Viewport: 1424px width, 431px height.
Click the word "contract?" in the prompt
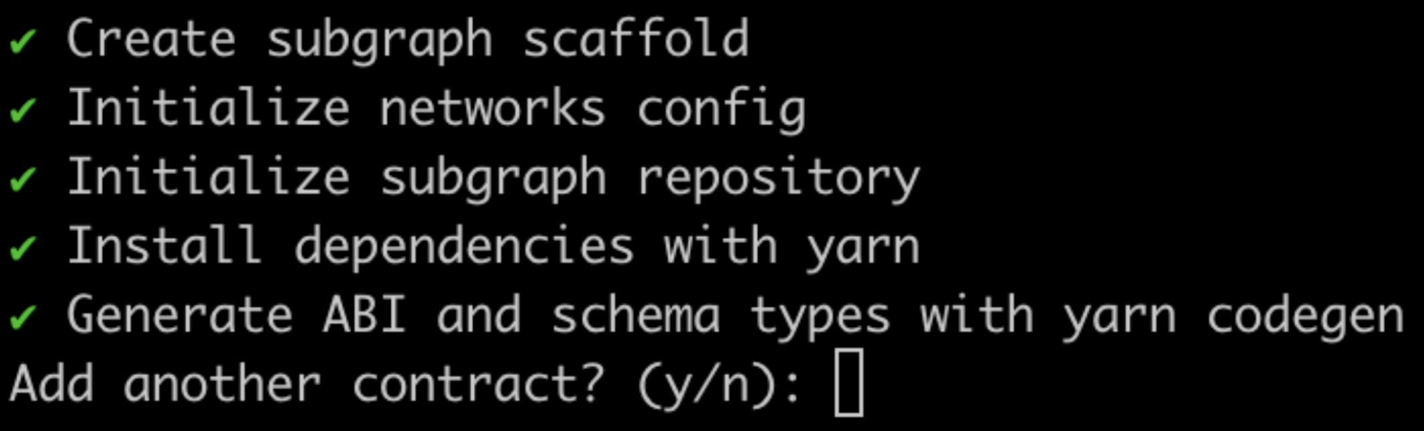coord(479,385)
